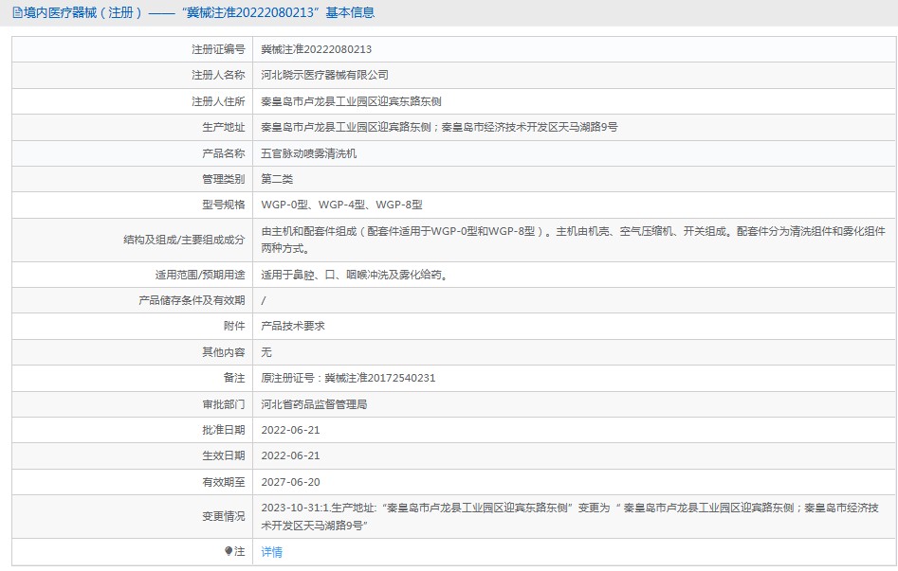
Task: Click registrant name 河北晓示医疗器械有限公司
Action: (x=324, y=75)
